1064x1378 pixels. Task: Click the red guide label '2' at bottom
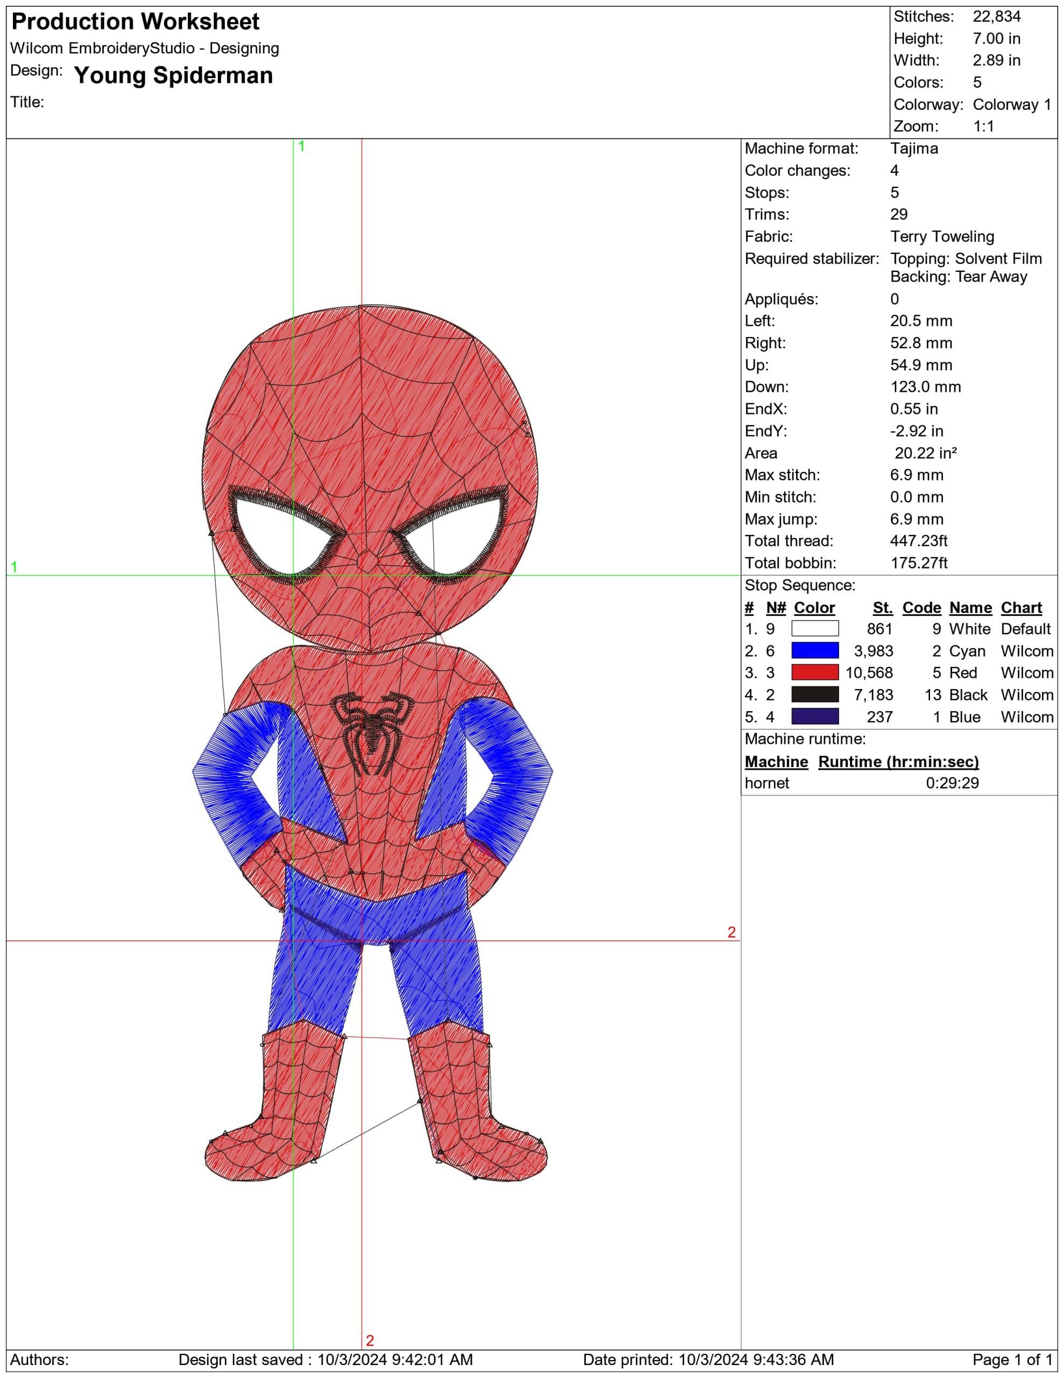[x=370, y=1341]
